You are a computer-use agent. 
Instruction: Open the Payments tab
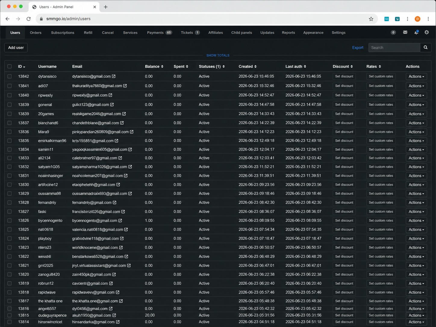[159, 33]
